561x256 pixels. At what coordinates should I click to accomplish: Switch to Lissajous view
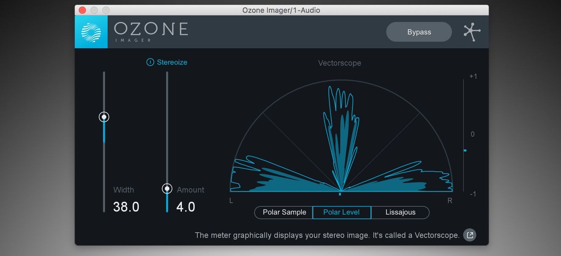[400, 212]
